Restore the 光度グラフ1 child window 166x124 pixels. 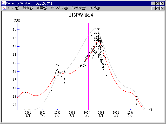(x=157, y=8)
